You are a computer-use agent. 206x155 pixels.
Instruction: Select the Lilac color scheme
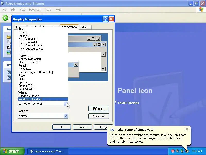43,52
